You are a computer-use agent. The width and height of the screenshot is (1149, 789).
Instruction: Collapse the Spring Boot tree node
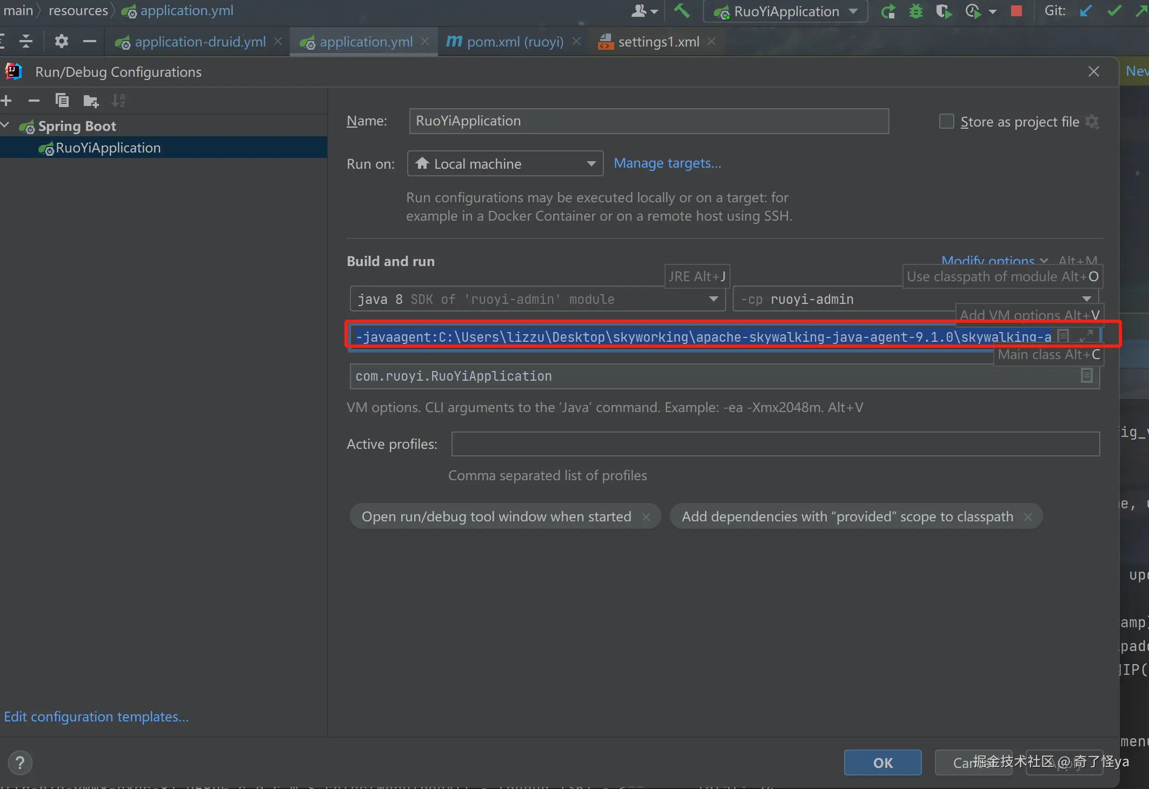[x=5, y=126]
